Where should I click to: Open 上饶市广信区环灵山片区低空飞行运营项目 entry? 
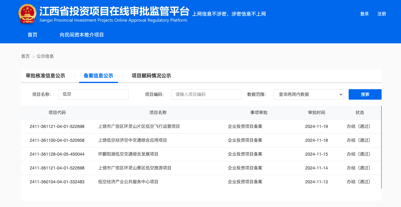pos(139,126)
